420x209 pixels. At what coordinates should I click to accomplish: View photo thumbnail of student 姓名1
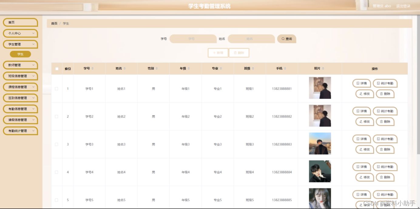(x=320, y=88)
